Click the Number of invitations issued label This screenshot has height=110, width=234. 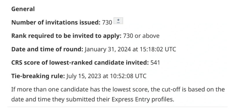tap(56, 22)
